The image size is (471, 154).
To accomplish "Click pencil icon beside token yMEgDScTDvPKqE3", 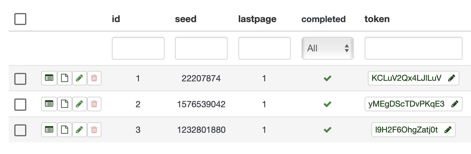I will (455, 104).
